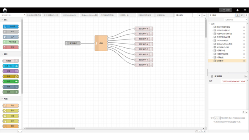Pick the 微信 node in palette

[11, 82]
